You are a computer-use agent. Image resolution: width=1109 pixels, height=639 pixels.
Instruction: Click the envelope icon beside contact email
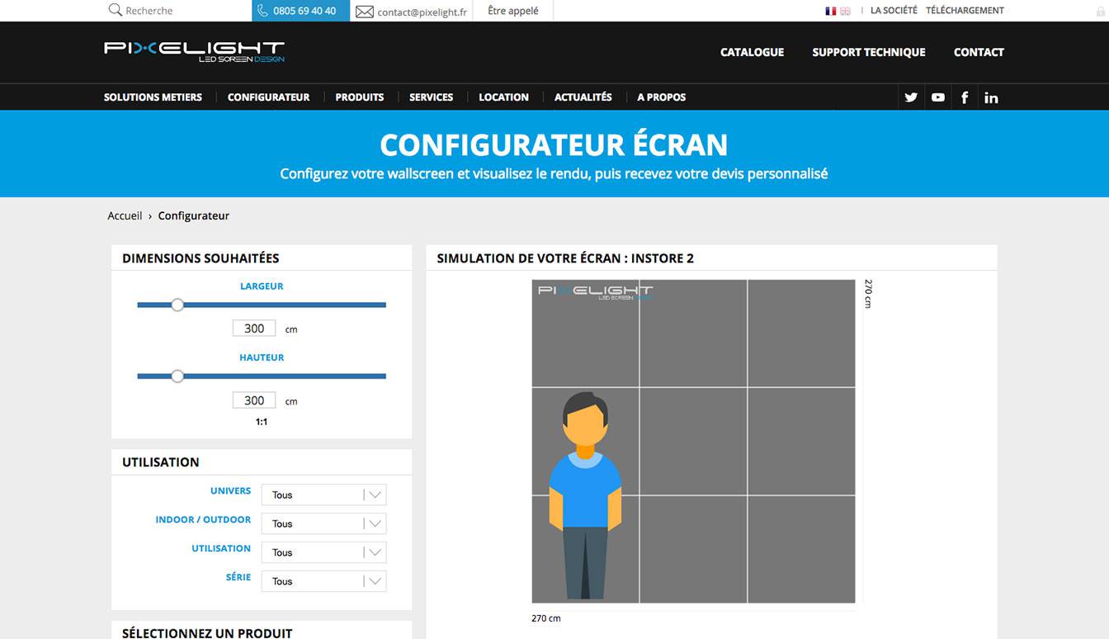[364, 12]
